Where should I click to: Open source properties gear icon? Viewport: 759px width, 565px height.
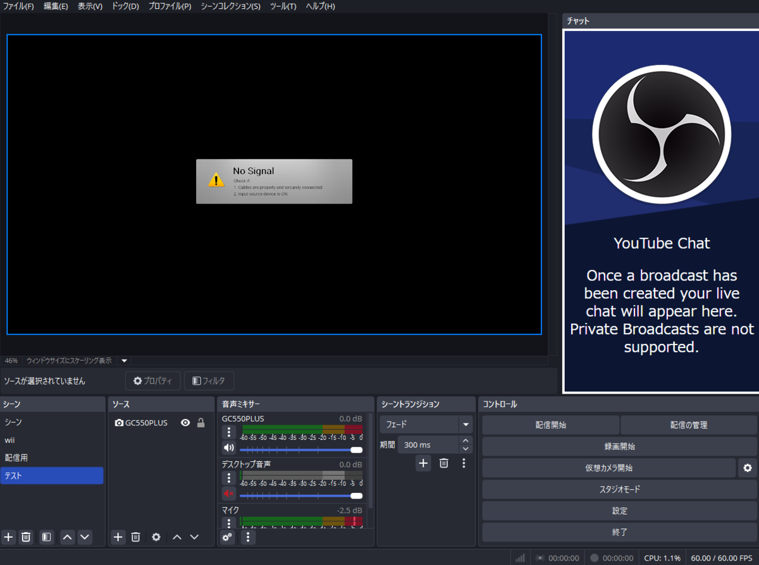point(156,537)
